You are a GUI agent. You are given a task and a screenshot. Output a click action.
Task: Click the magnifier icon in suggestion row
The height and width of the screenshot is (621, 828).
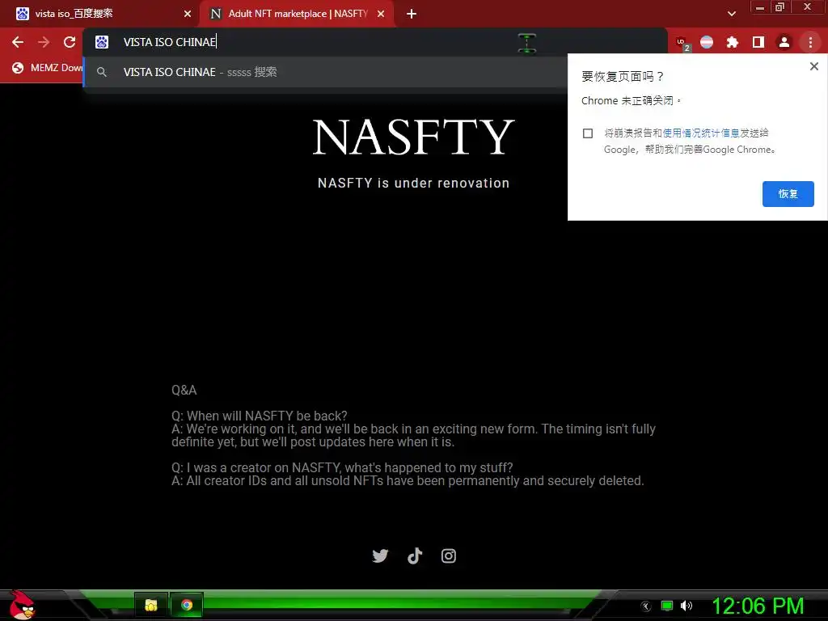102,72
